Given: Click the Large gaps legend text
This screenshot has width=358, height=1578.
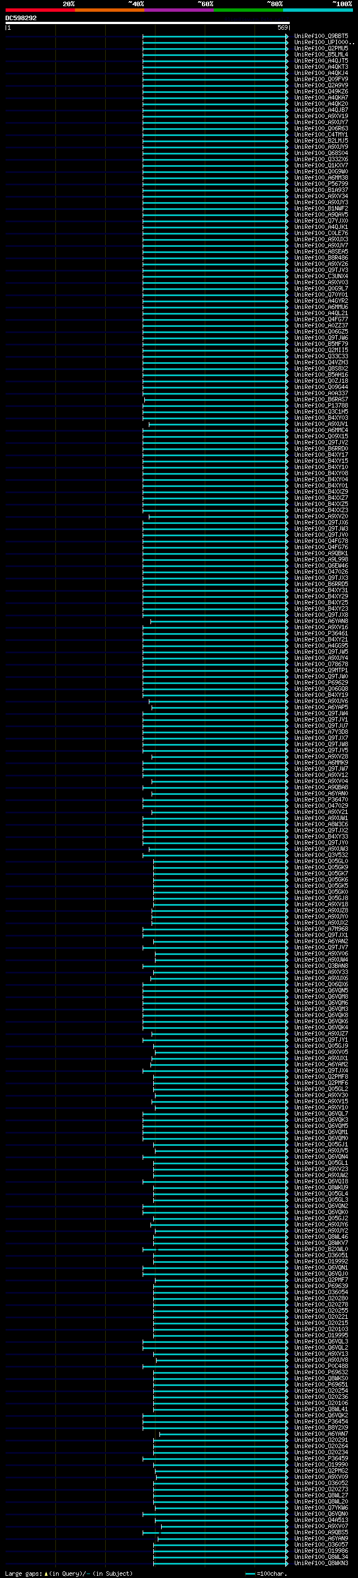Looking at the screenshot, I should click(x=69, y=1574).
